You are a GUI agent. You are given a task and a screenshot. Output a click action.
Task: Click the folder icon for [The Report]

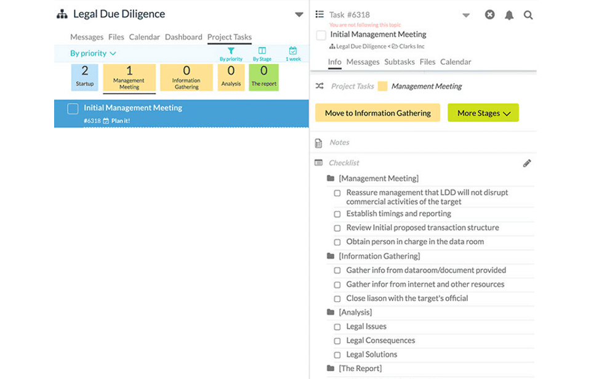point(331,368)
